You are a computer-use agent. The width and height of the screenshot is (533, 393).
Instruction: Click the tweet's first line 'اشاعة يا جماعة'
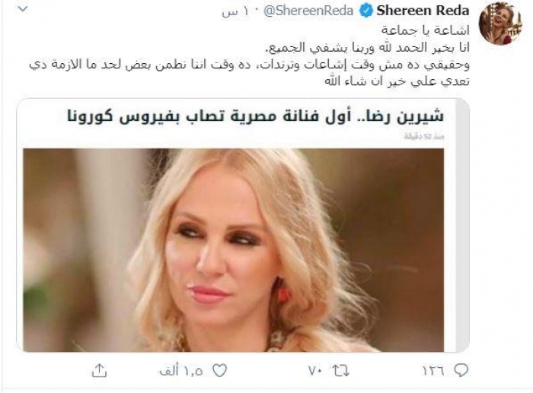coord(425,30)
